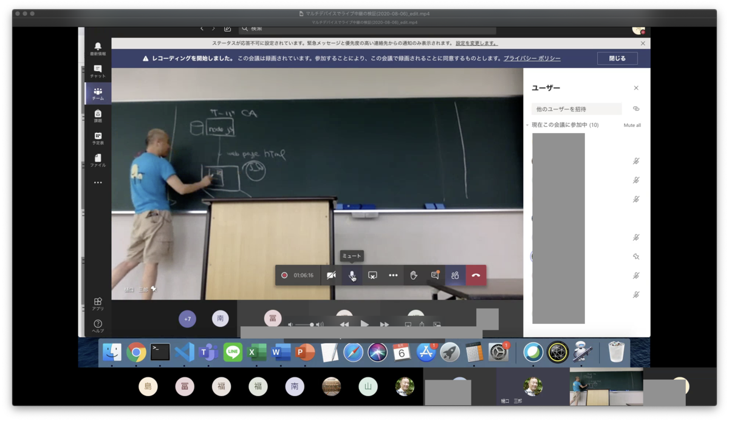Open 予定表 calendar in Teams sidebar
This screenshot has height=421, width=729.
pyautogui.click(x=98, y=138)
